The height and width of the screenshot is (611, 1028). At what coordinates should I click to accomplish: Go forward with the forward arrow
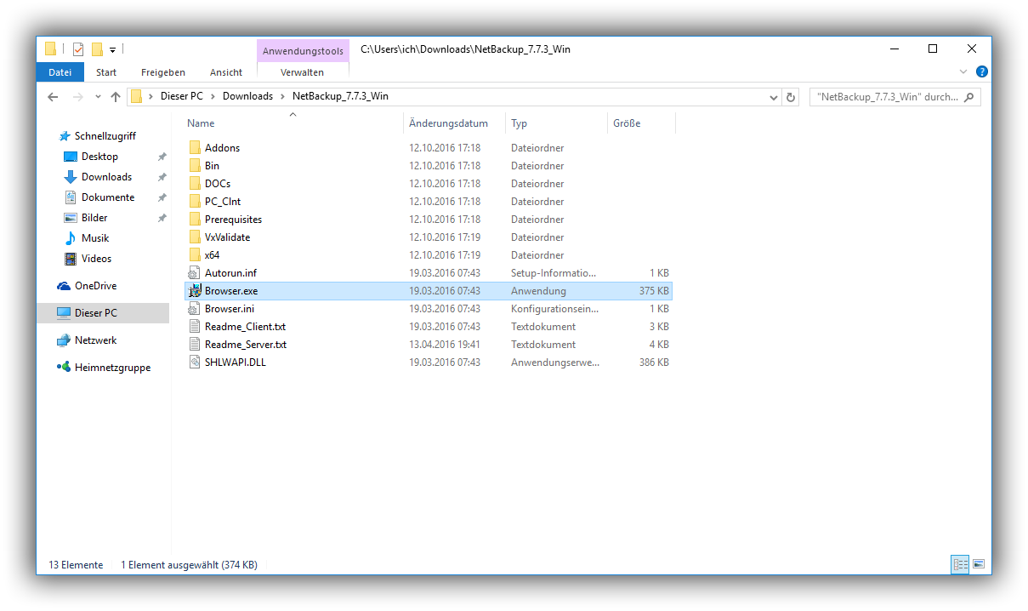[78, 97]
